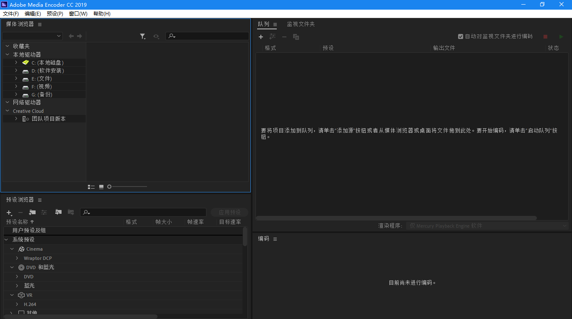
Task: Click the 目标速率 column header
Action: pyautogui.click(x=230, y=222)
